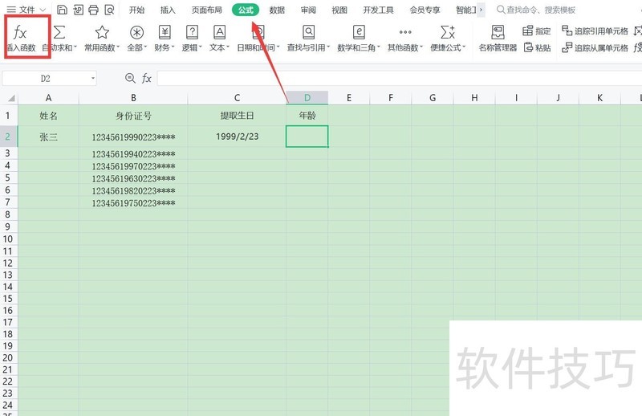Viewport: 642px width, 416px height.
Task: Click cell containing 提取生日
Action: [237, 116]
